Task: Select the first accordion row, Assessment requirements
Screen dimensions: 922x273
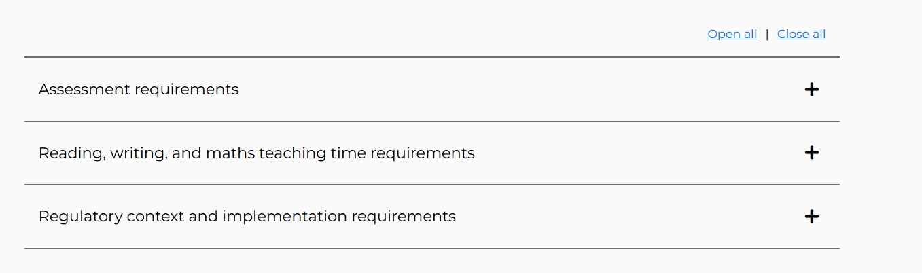Action: tap(431, 89)
